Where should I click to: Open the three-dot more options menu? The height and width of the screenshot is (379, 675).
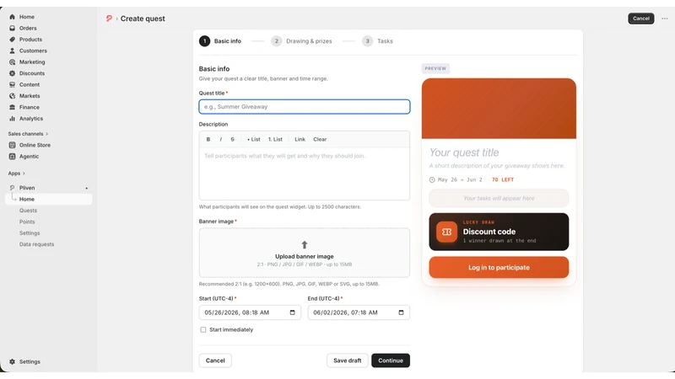tap(665, 19)
